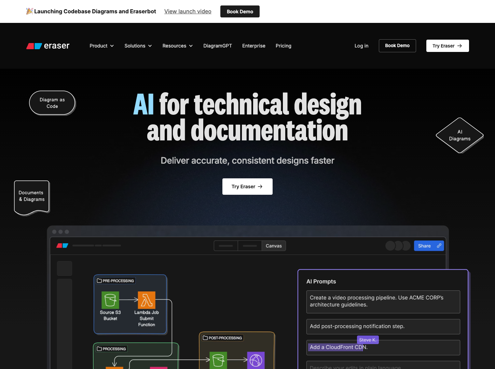Click View launch video link

(188, 11)
